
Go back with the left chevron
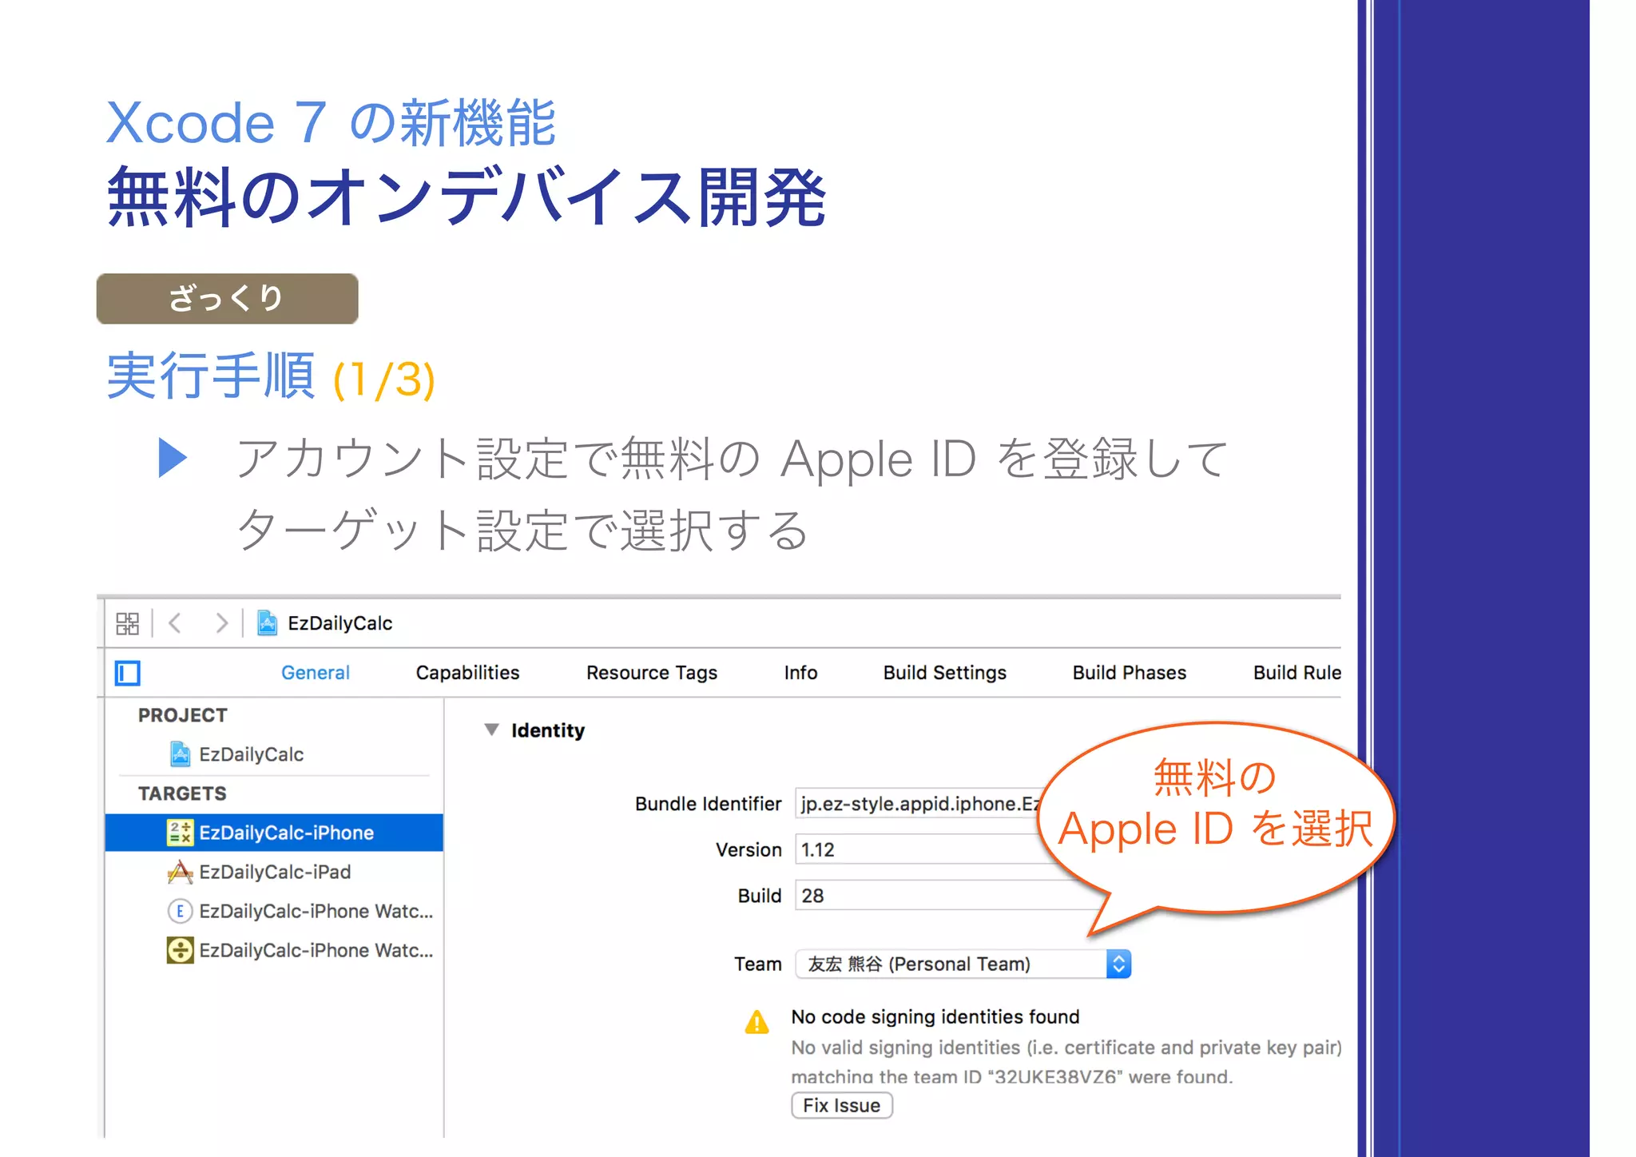[176, 622]
